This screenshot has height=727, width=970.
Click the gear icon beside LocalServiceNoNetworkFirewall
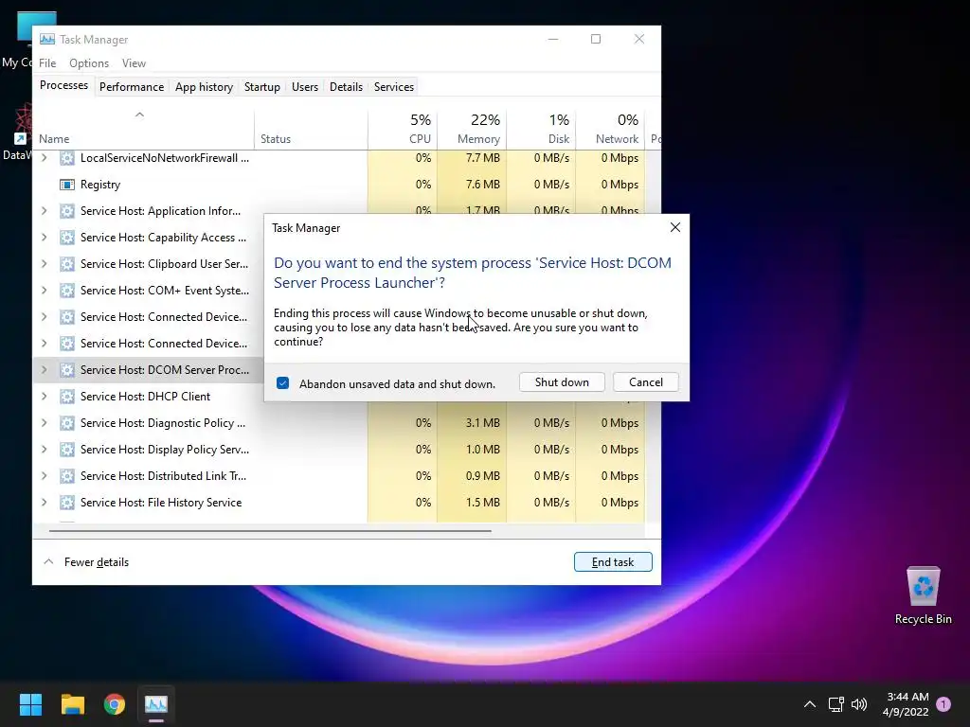pos(67,158)
